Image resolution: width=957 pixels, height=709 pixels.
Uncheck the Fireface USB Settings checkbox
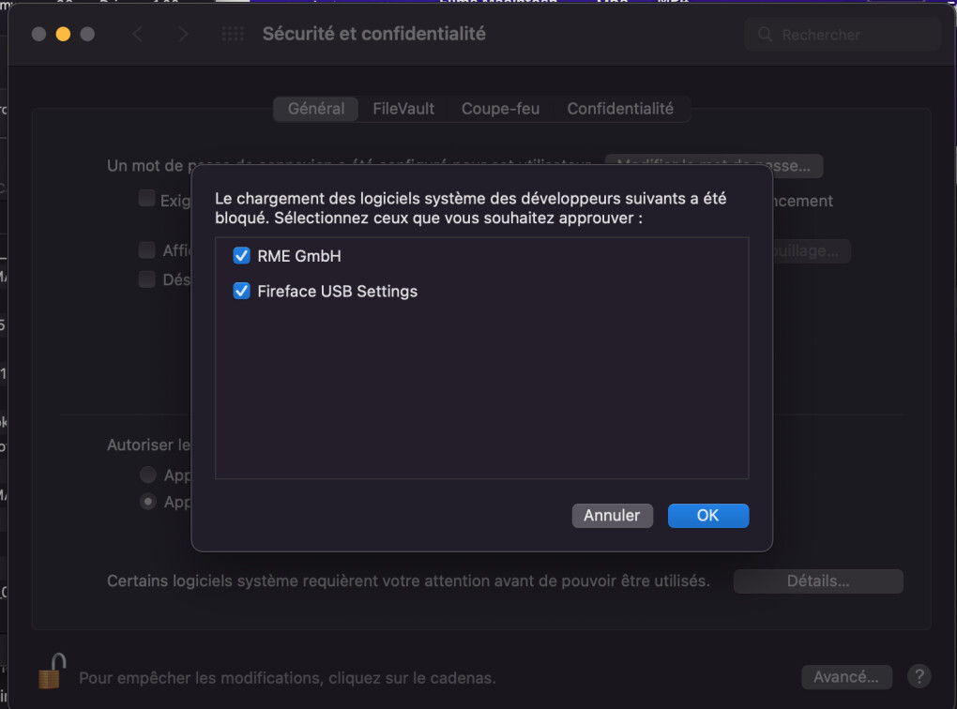(242, 291)
